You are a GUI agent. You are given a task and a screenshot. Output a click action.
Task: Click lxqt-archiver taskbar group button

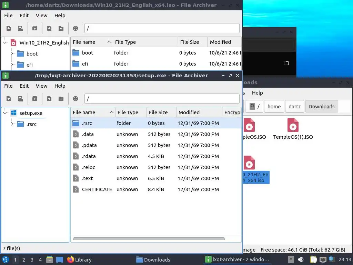click(238, 259)
